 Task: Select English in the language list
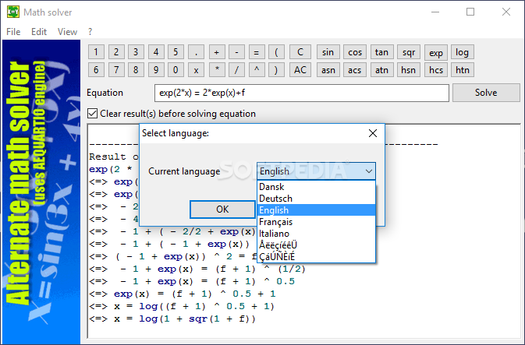pyautogui.click(x=317, y=210)
